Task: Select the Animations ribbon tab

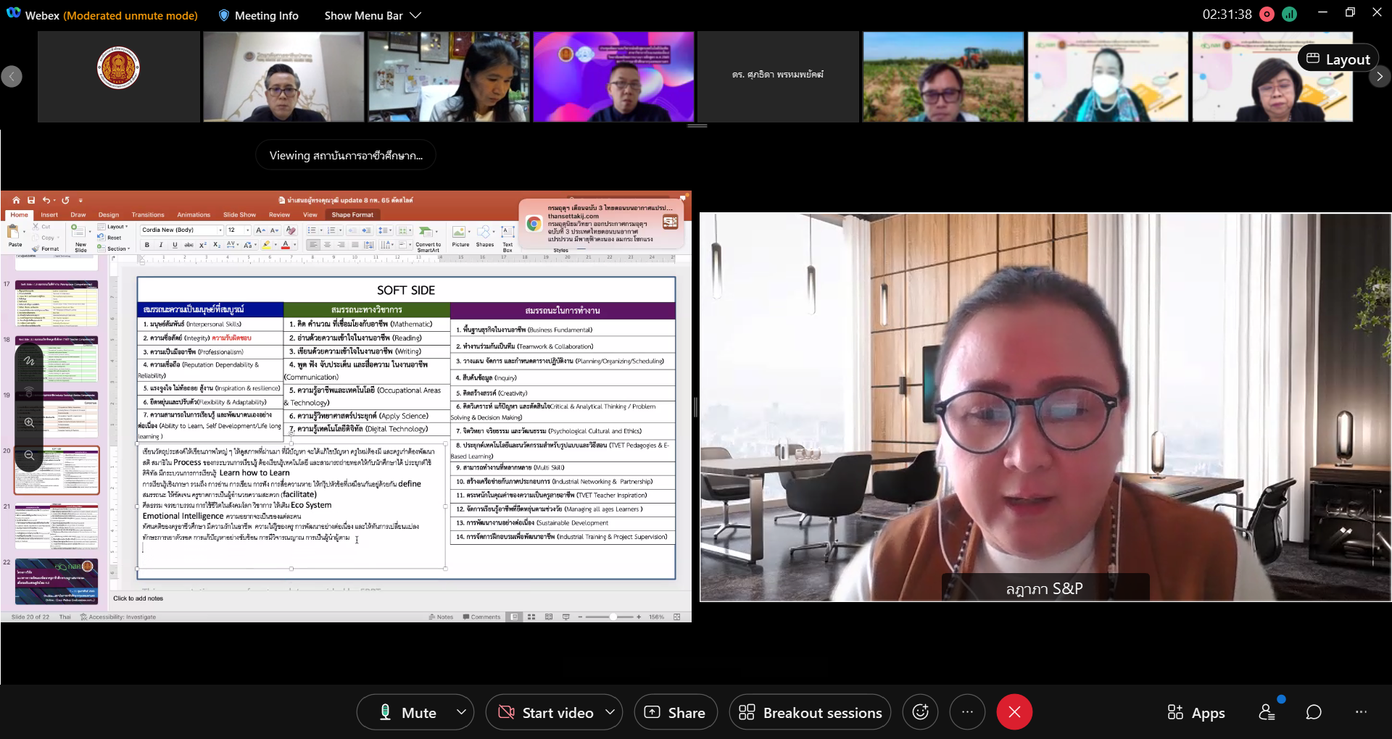Action: tap(194, 214)
